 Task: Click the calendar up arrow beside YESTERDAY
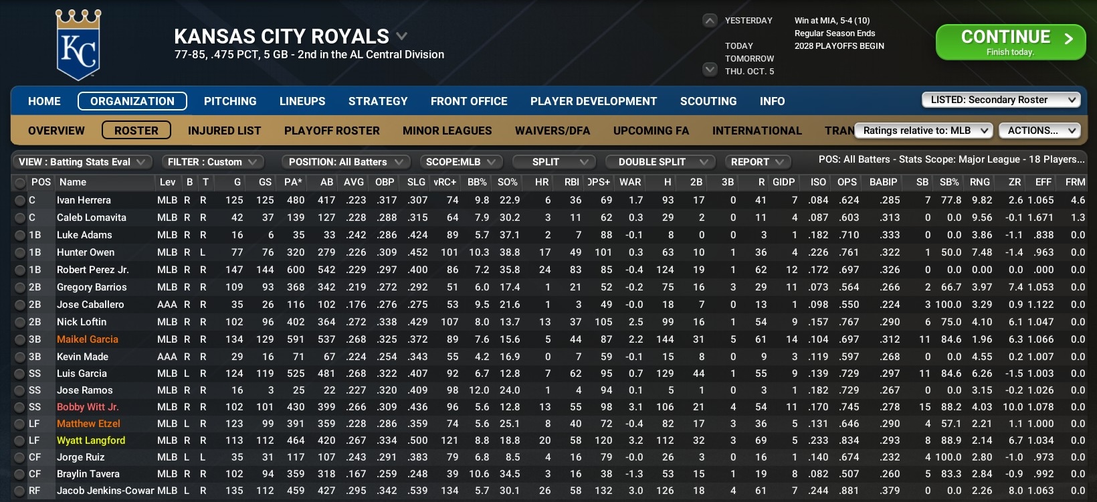710,21
